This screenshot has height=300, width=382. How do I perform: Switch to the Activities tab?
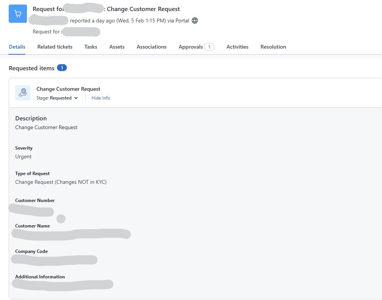pos(238,47)
